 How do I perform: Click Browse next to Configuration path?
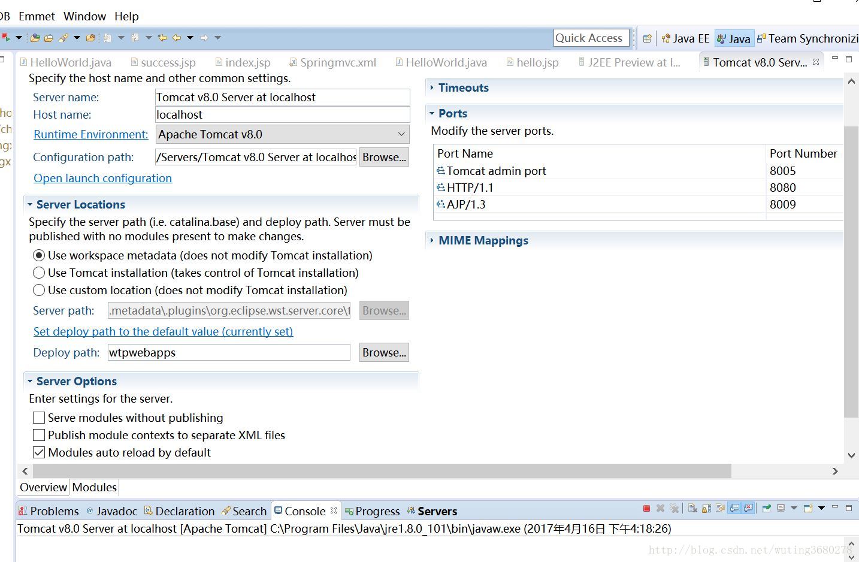coord(384,157)
